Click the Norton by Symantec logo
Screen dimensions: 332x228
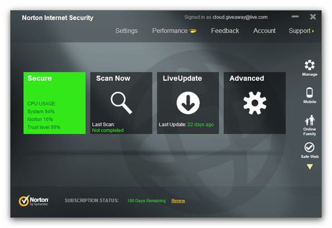click(x=33, y=201)
